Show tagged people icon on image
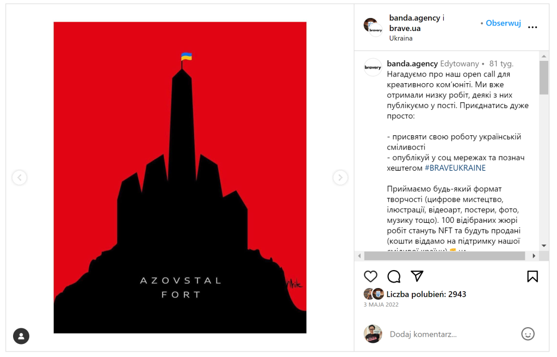557x357 pixels. click(21, 336)
